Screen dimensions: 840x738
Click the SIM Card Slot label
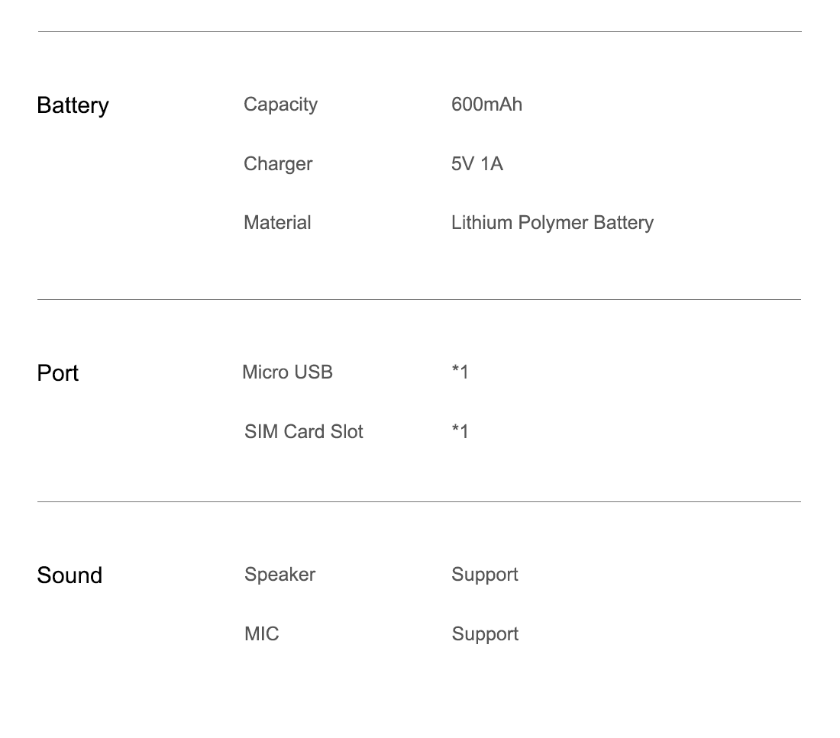point(304,432)
